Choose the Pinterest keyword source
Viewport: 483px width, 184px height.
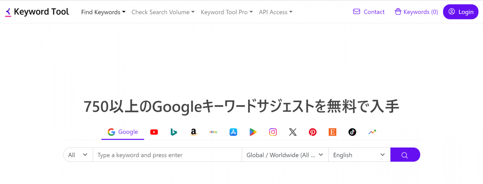[312, 132]
